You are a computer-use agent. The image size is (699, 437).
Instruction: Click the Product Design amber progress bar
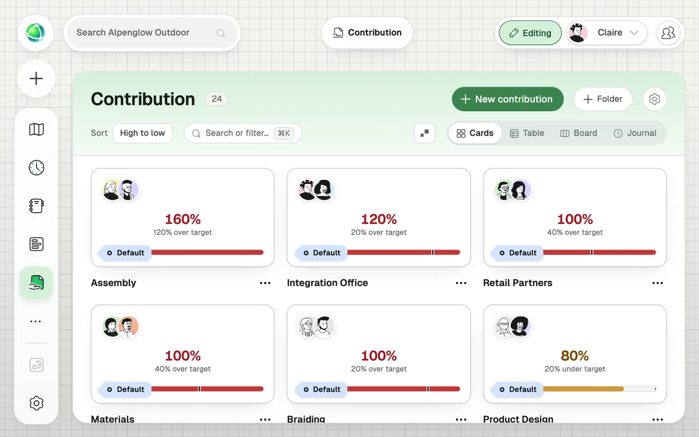pyautogui.click(x=600, y=389)
